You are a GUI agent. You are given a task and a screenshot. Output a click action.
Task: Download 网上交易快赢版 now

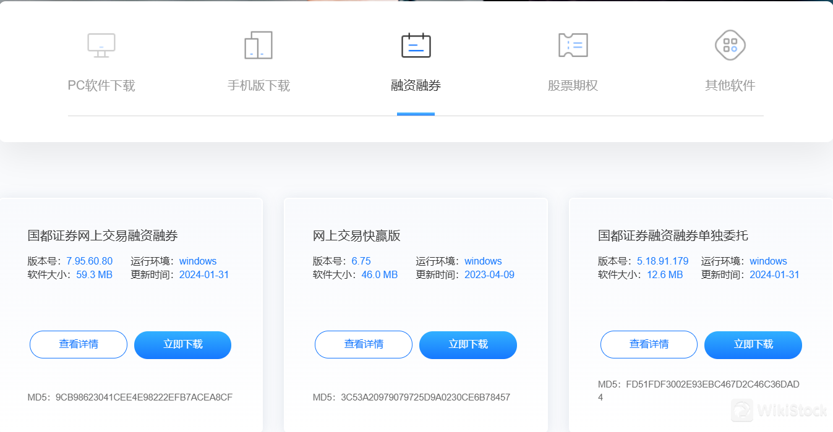468,345
